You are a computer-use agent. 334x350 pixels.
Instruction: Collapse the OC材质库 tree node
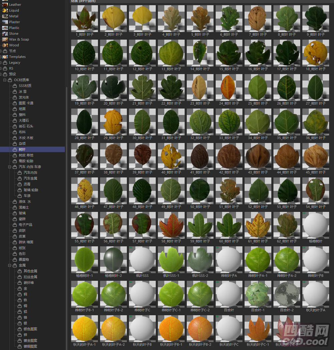point(5,80)
